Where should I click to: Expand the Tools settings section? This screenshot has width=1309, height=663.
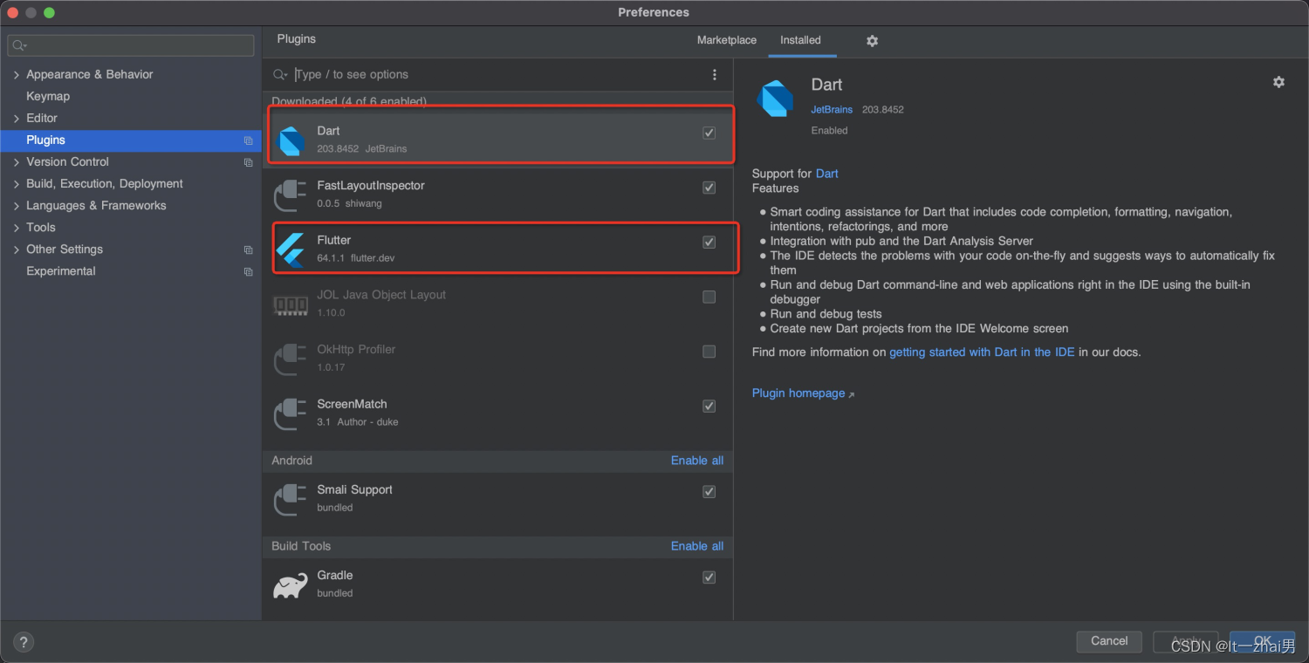tap(17, 228)
